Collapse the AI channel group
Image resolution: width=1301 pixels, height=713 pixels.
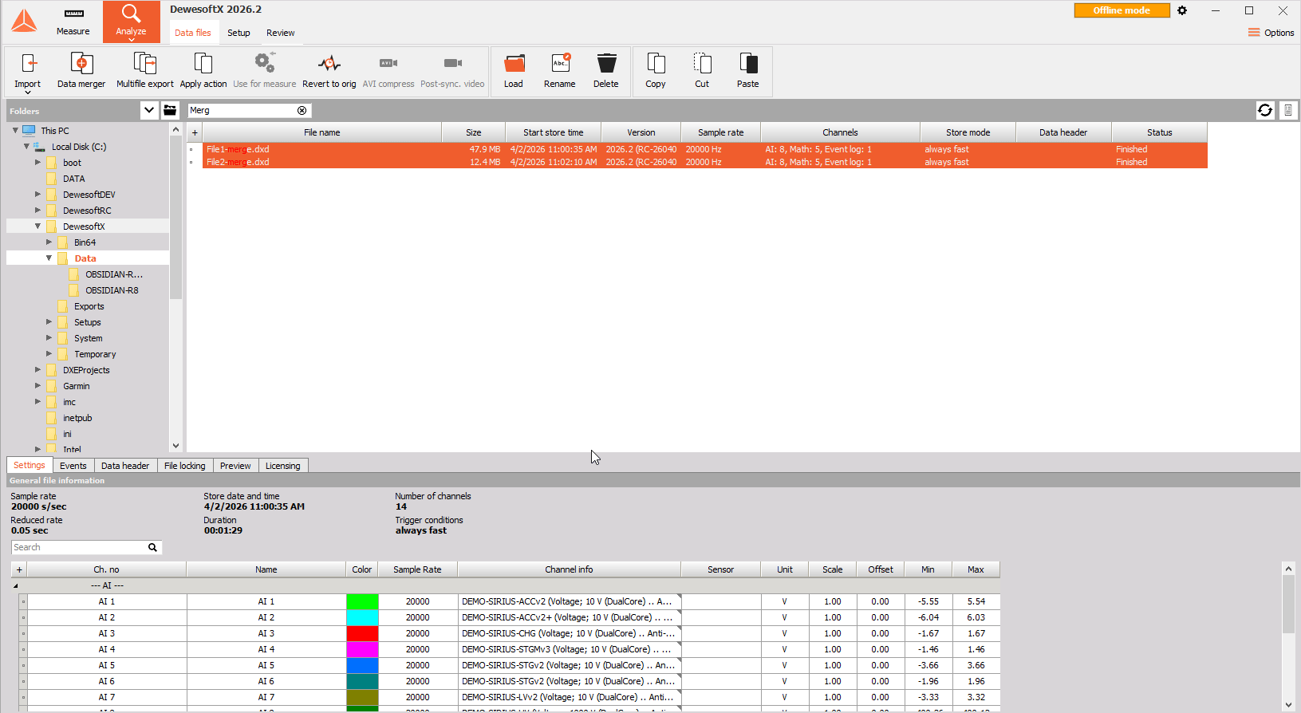15,585
